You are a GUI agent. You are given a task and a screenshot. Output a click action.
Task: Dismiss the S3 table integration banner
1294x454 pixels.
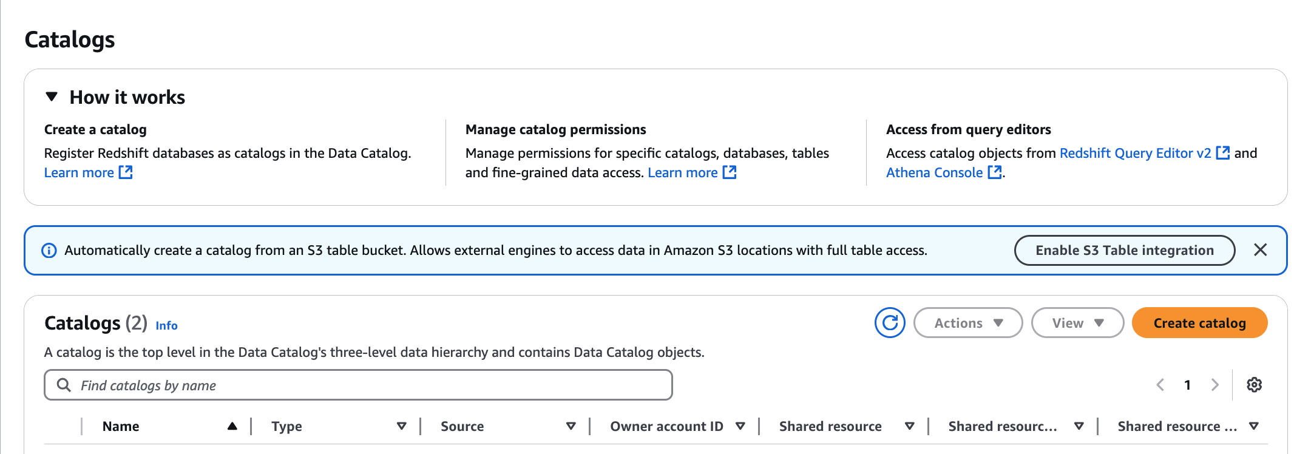(1260, 250)
